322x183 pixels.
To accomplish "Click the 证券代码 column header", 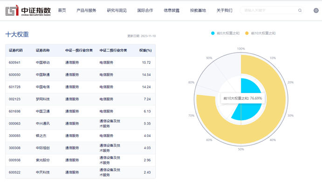I will (15, 50).
